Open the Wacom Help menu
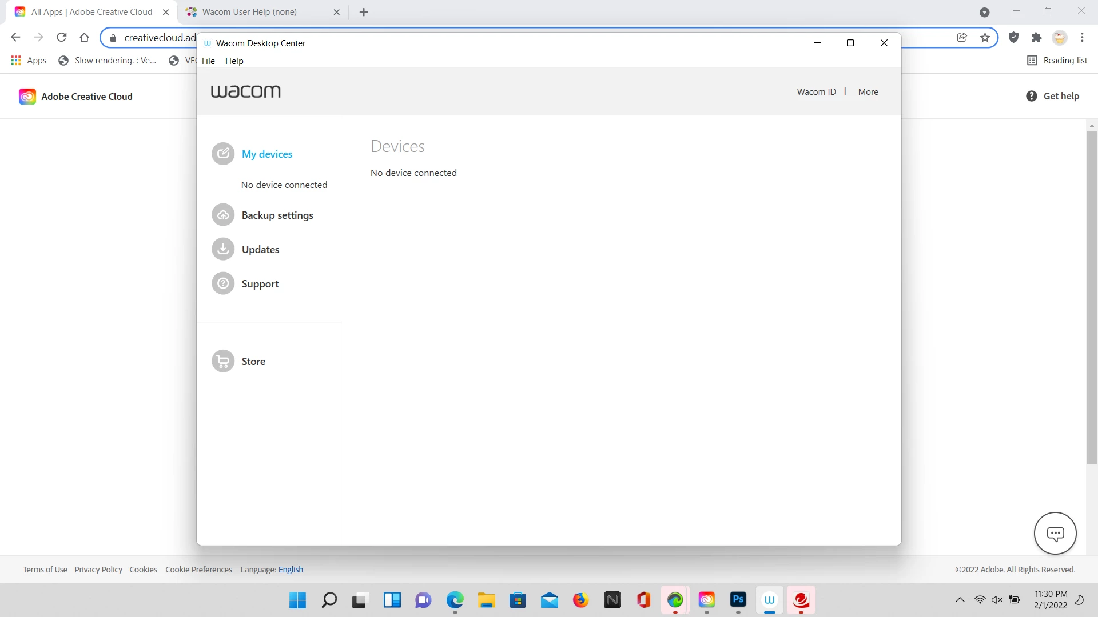1098x617 pixels. (234, 61)
